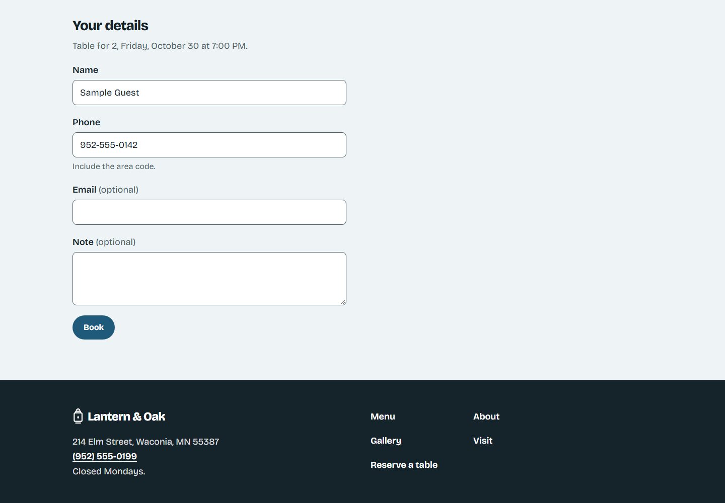Open the Menu footer link
Screen dimensions: 725x503
[x=383, y=416]
